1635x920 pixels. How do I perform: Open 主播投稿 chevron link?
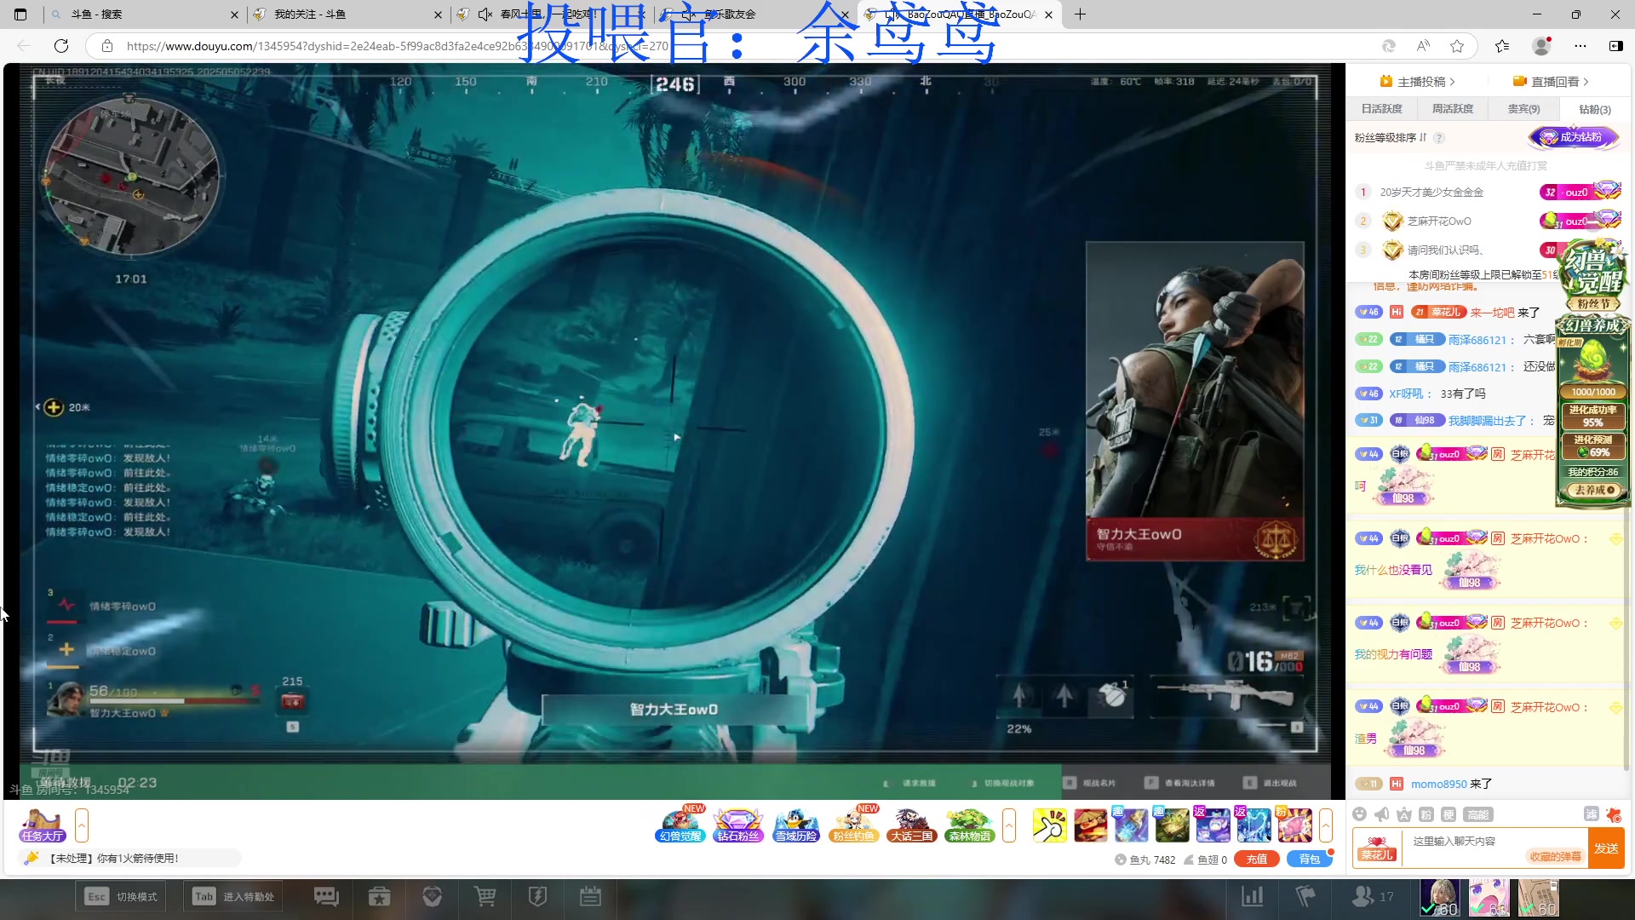click(x=1418, y=82)
